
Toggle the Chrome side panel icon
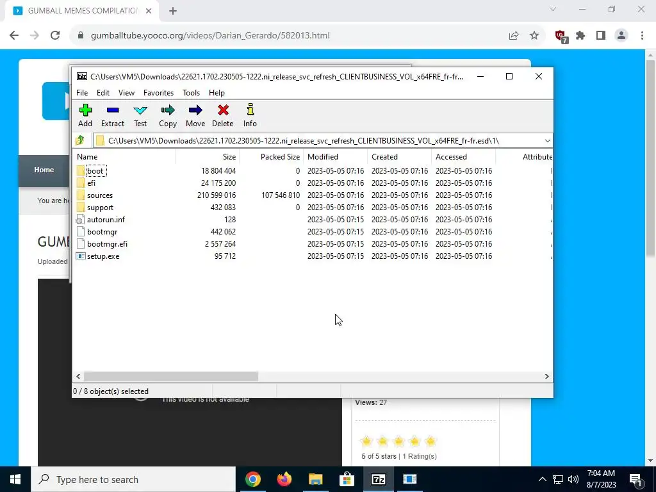601,36
